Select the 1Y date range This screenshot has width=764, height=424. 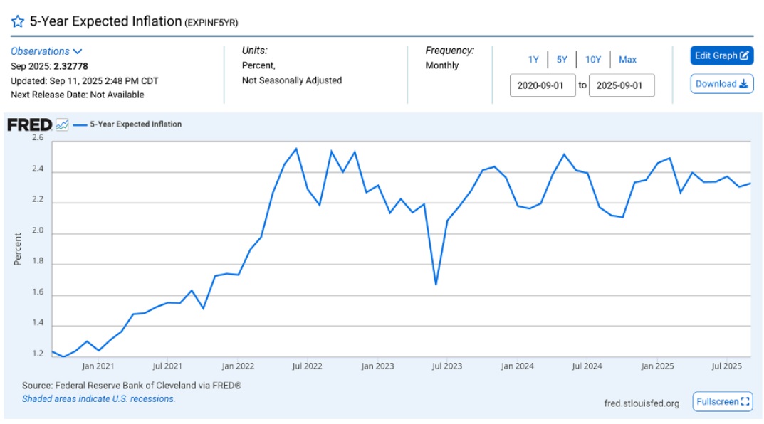point(533,60)
